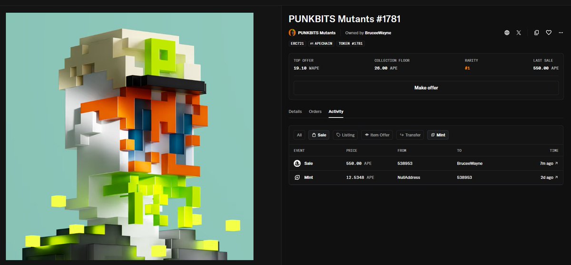
Task: Switch to the Details tab
Action: pyautogui.click(x=295, y=111)
